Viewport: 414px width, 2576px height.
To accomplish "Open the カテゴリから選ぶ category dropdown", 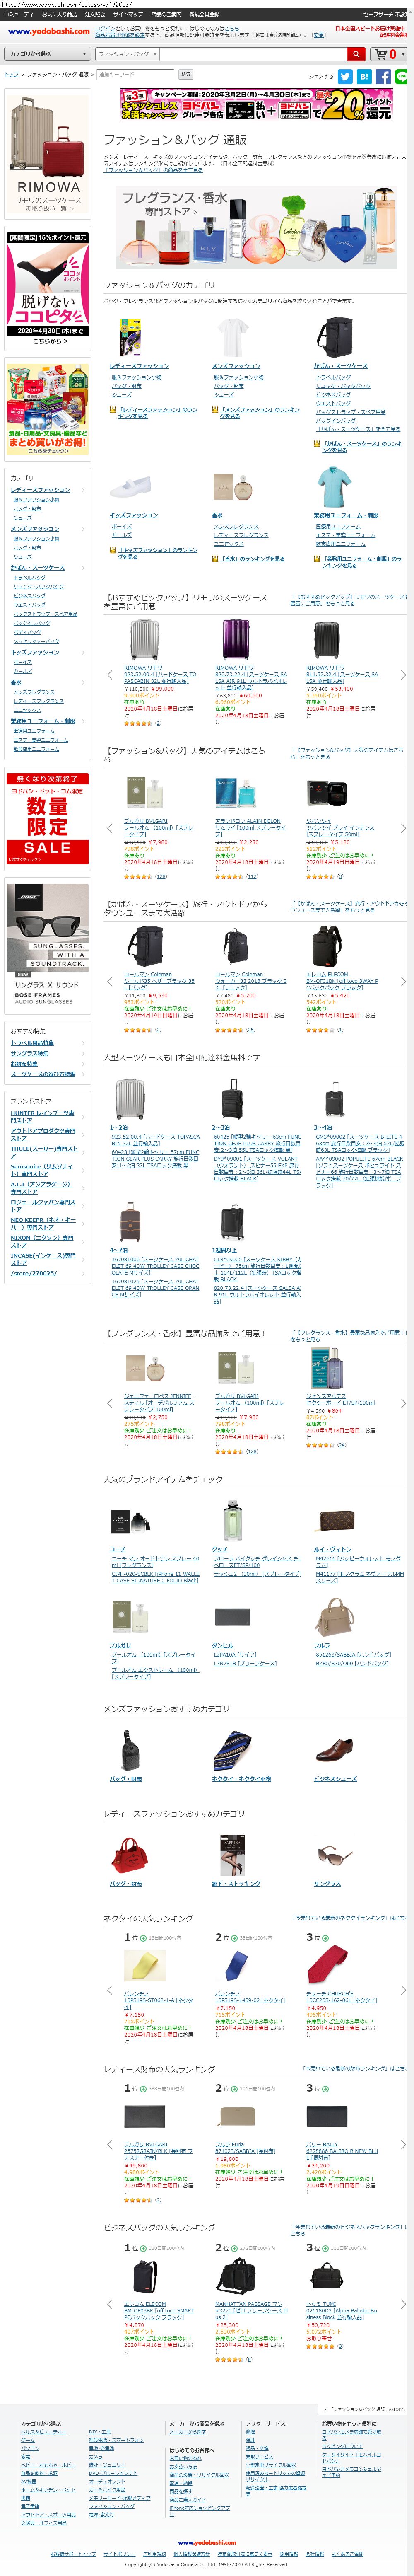I will (48, 54).
